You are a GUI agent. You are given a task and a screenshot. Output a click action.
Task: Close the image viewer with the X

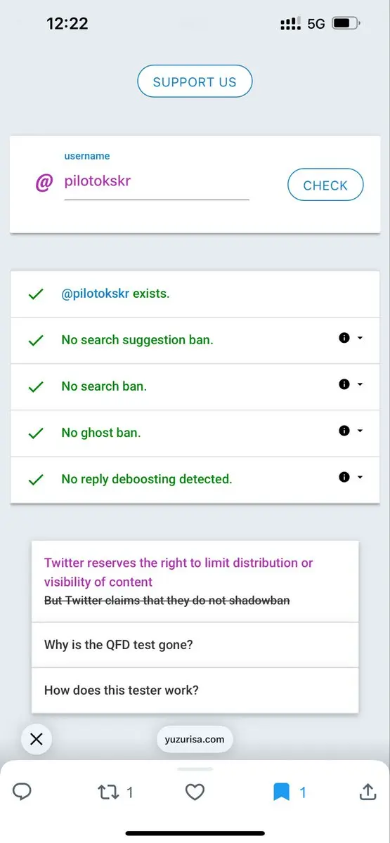[37, 739]
